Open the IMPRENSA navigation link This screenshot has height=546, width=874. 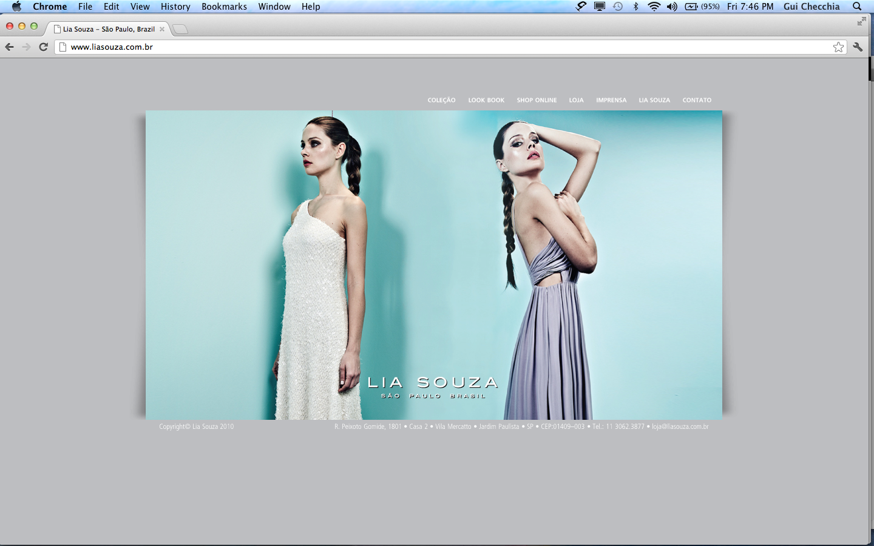click(611, 100)
